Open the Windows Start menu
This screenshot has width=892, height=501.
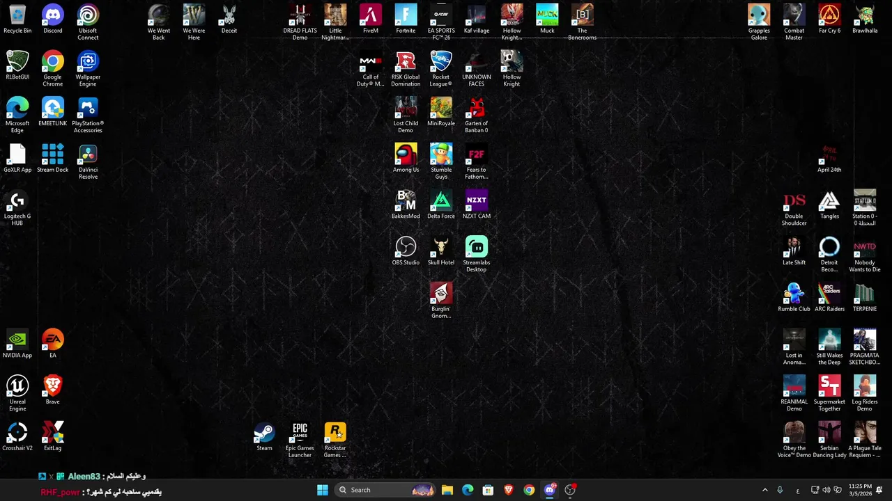click(x=322, y=490)
